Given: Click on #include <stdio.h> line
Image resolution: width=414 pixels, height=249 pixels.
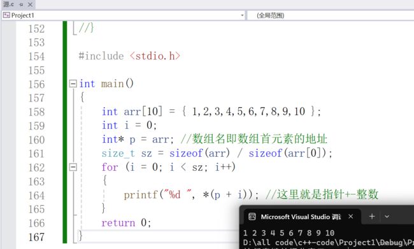Looking at the screenshot, I should coord(129,56).
